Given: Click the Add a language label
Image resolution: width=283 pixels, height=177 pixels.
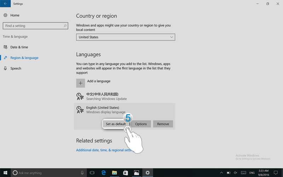Looking at the screenshot, I should 99,81.
